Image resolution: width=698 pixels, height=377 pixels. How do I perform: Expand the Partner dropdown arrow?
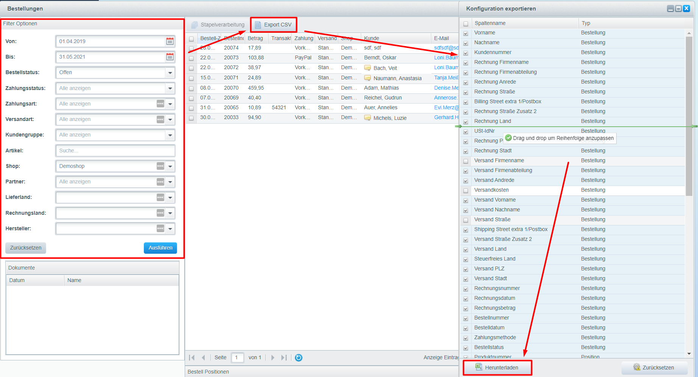[x=170, y=182]
